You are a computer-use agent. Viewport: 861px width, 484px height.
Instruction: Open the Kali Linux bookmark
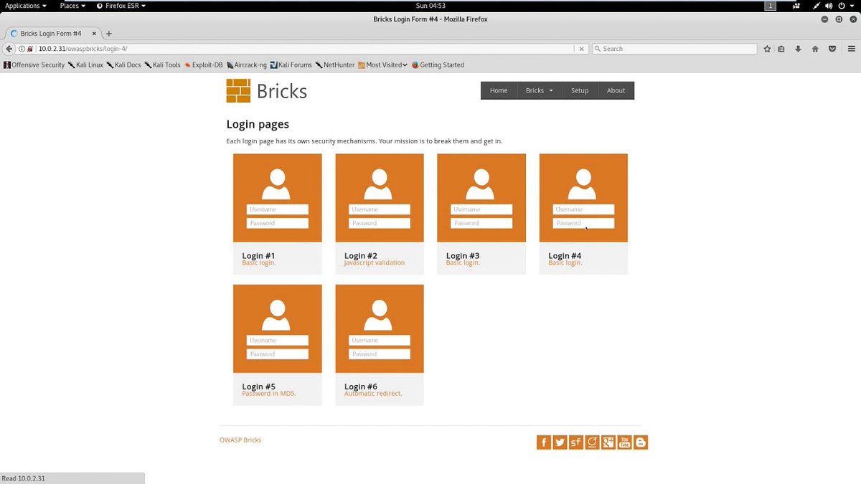[85, 65]
